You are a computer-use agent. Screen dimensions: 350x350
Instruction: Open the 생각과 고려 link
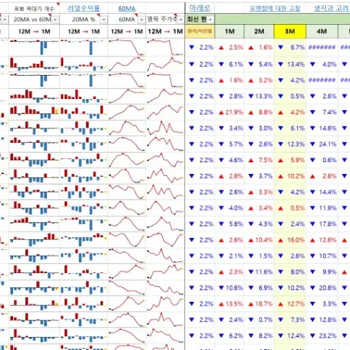(x=331, y=8)
